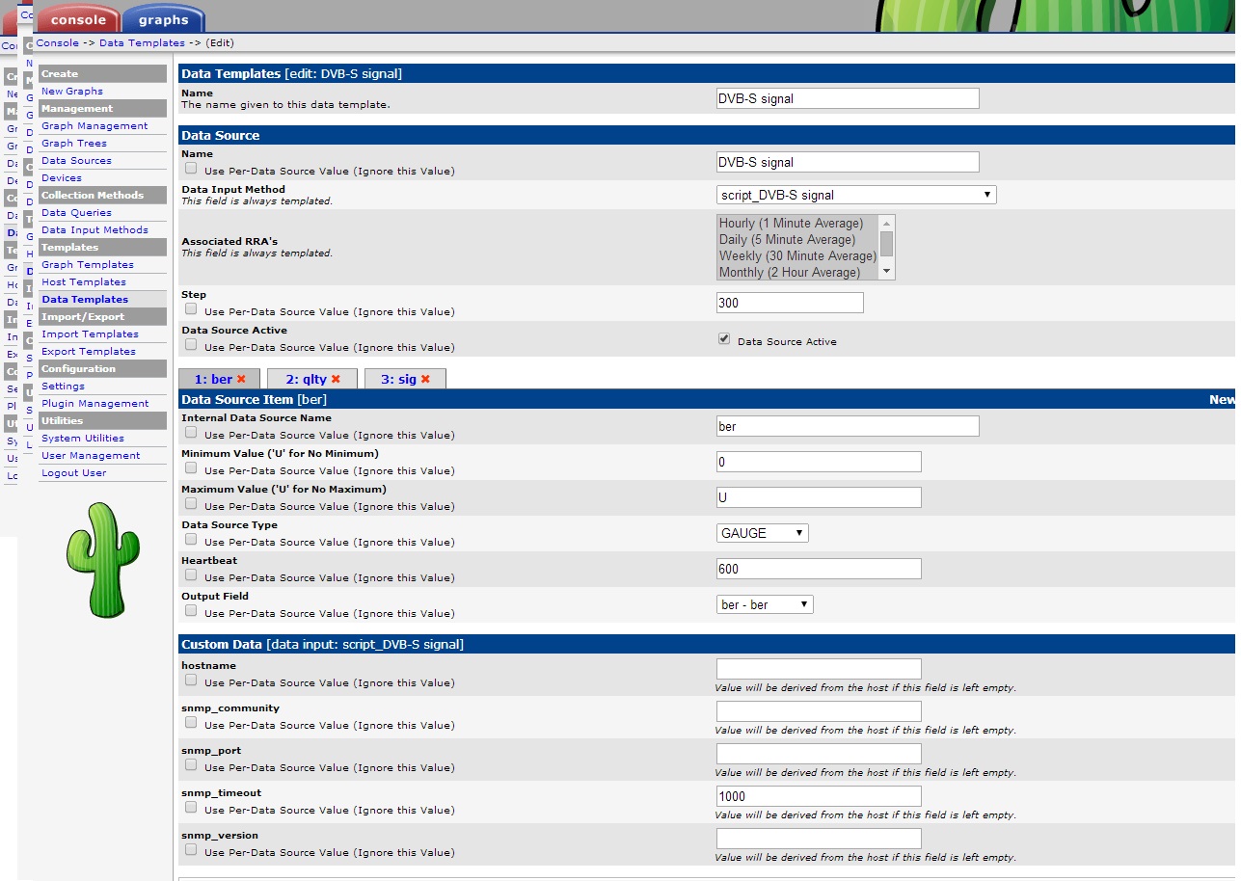Image resolution: width=1241 pixels, height=881 pixels.
Task: Open Export Templates in the sidebar
Action: [89, 352]
